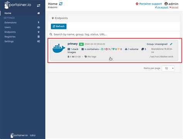Click the memory icon beside 3.5 GB

coord(73,57)
